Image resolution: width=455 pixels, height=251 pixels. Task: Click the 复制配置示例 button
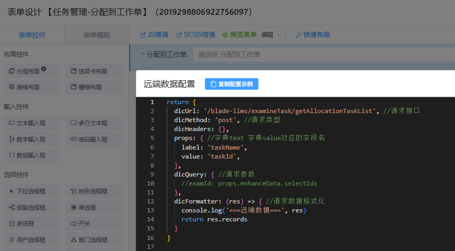point(231,84)
